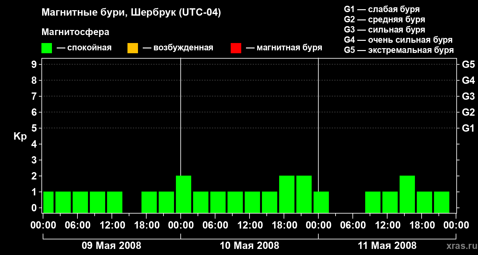Click the last Kp 1 bar on 11 May
This screenshot has width=478, height=255.
442,202
